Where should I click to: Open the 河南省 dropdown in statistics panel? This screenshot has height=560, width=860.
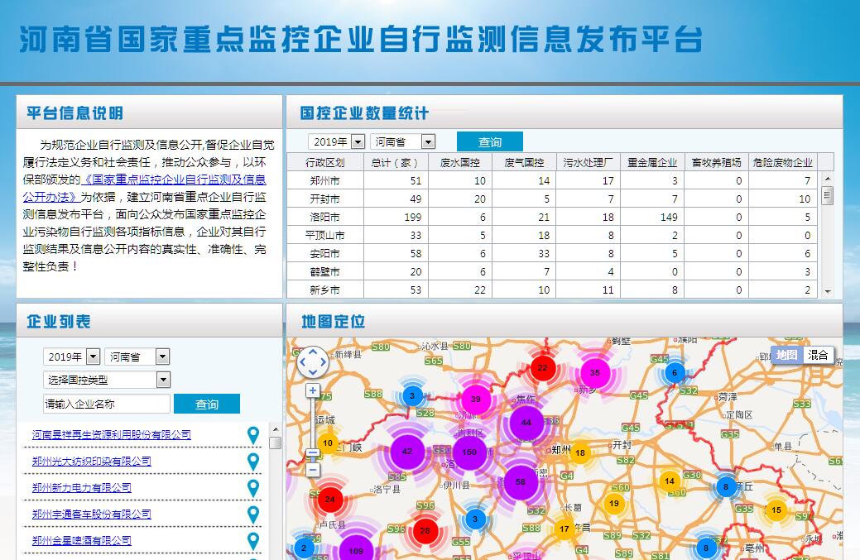point(402,142)
